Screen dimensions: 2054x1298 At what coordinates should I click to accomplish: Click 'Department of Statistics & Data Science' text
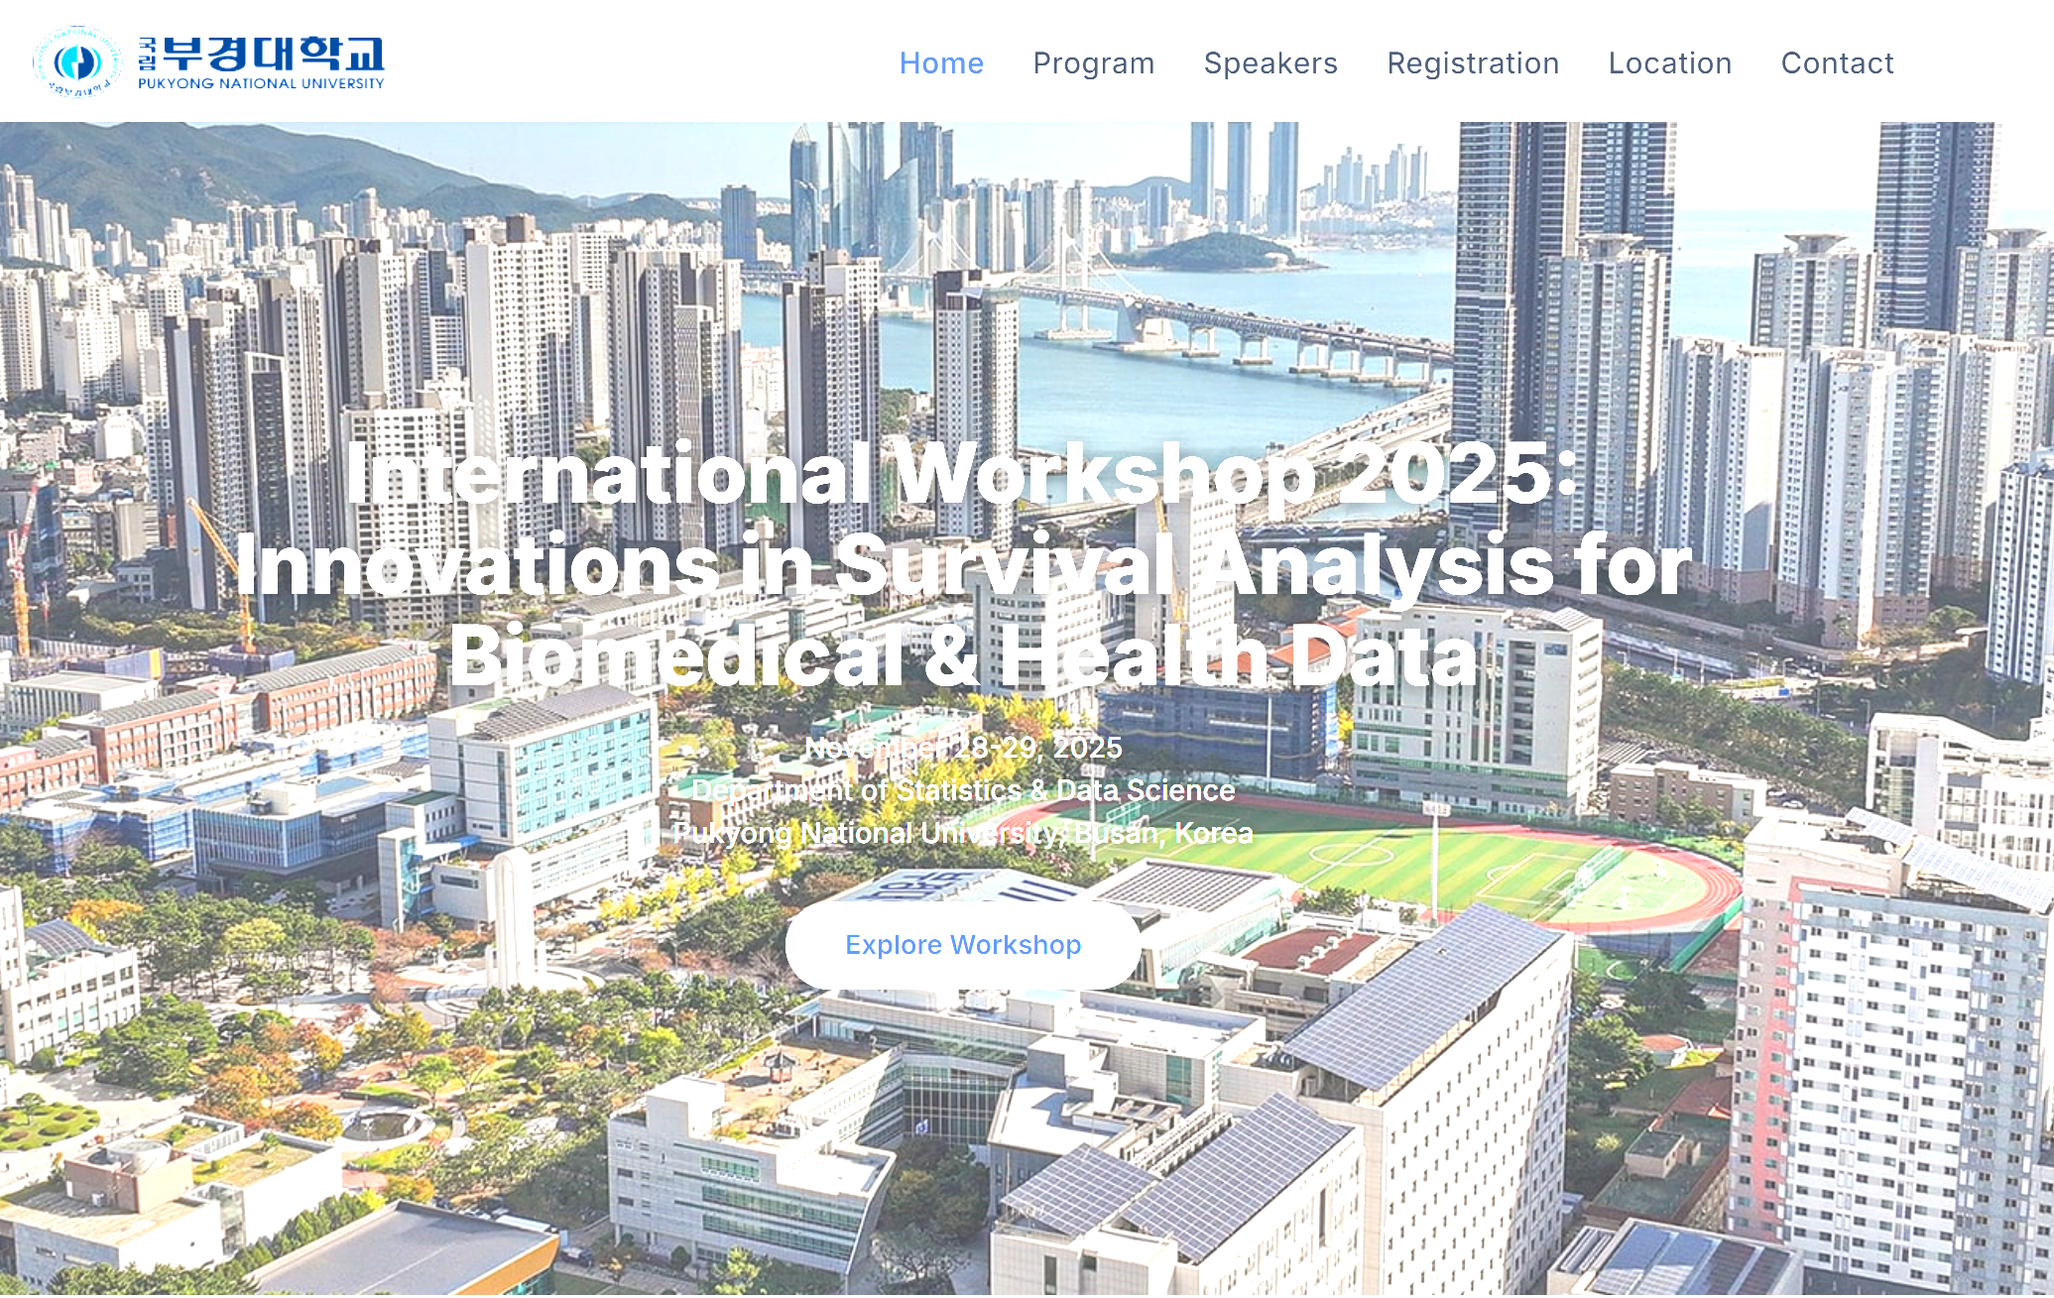(x=962, y=790)
